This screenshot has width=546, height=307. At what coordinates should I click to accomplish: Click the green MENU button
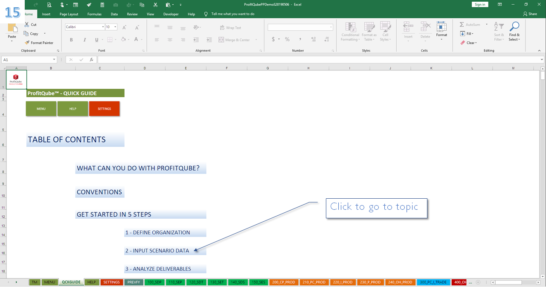click(41, 109)
